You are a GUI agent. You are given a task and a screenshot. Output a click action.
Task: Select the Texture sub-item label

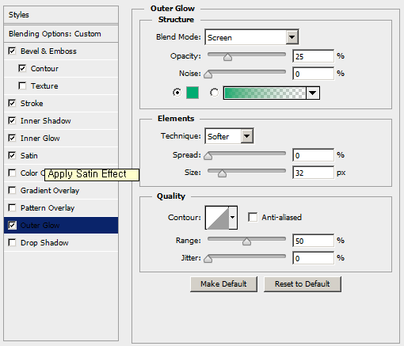[x=44, y=86]
